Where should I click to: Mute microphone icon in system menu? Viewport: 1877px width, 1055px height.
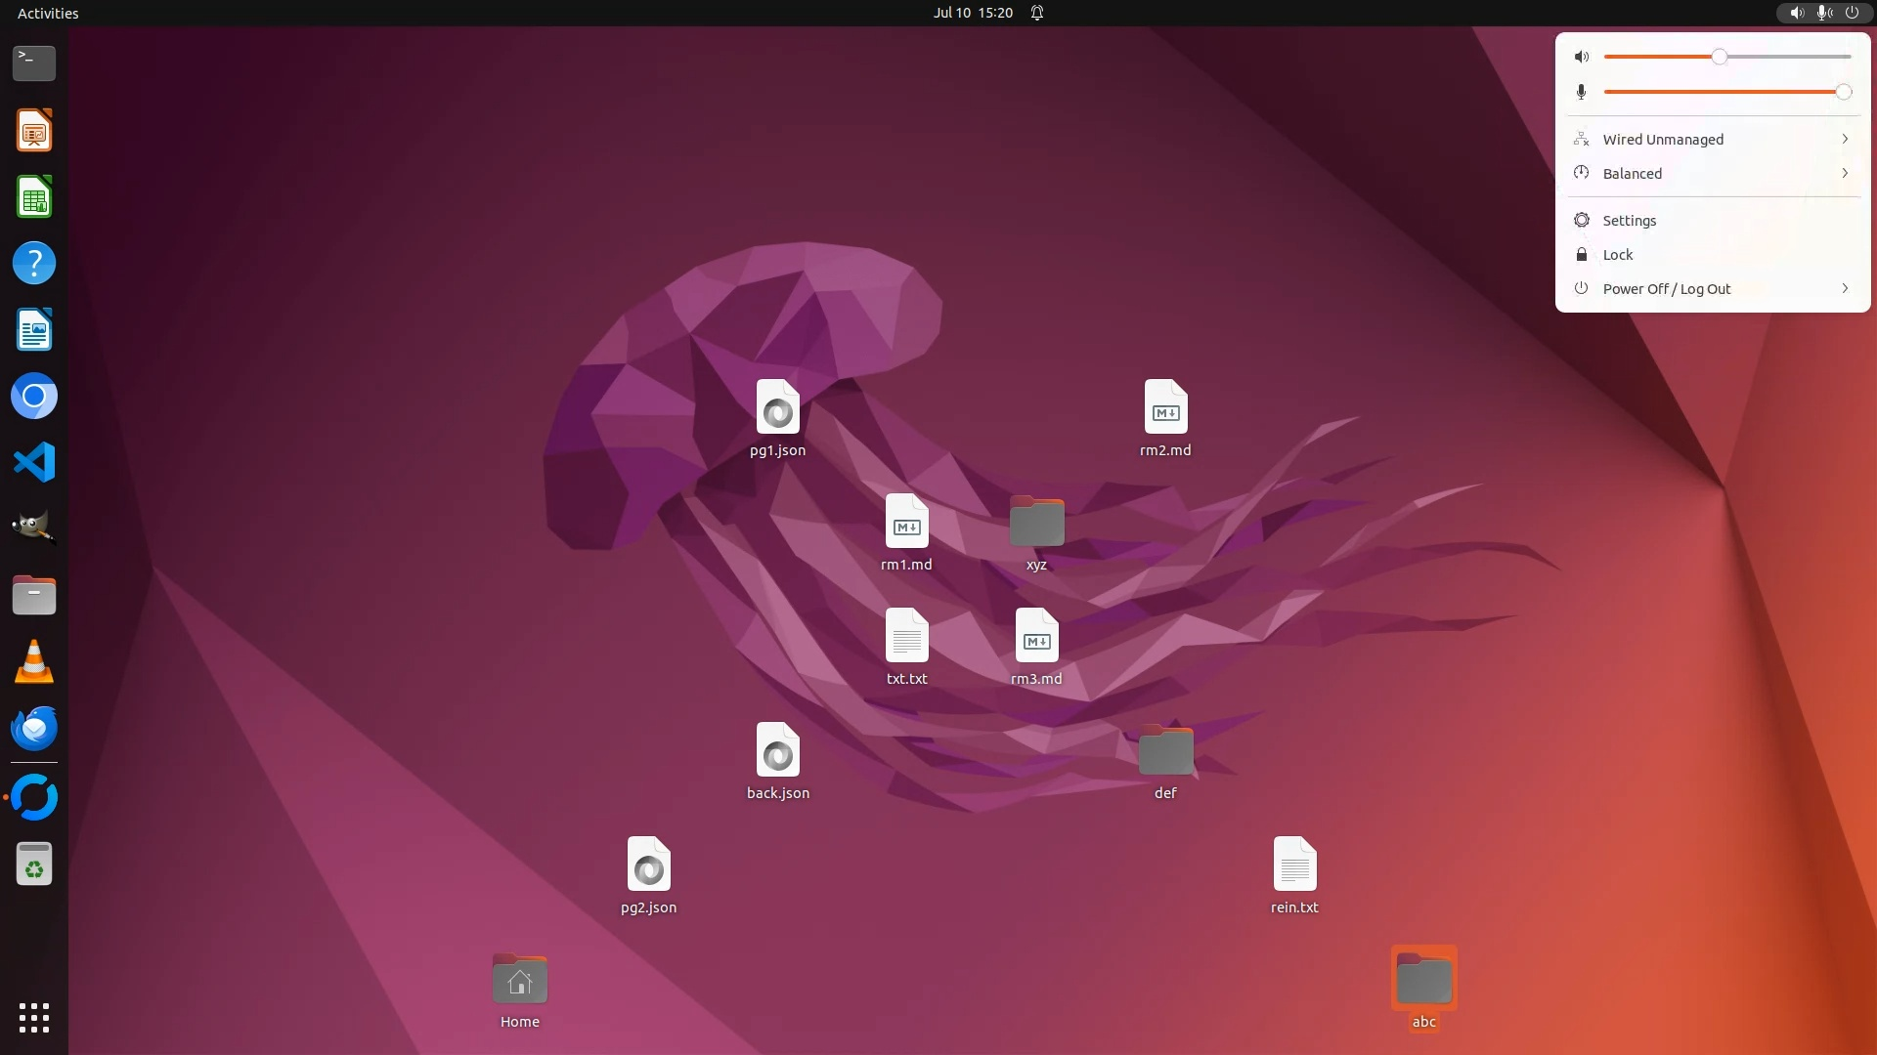click(1582, 92)
